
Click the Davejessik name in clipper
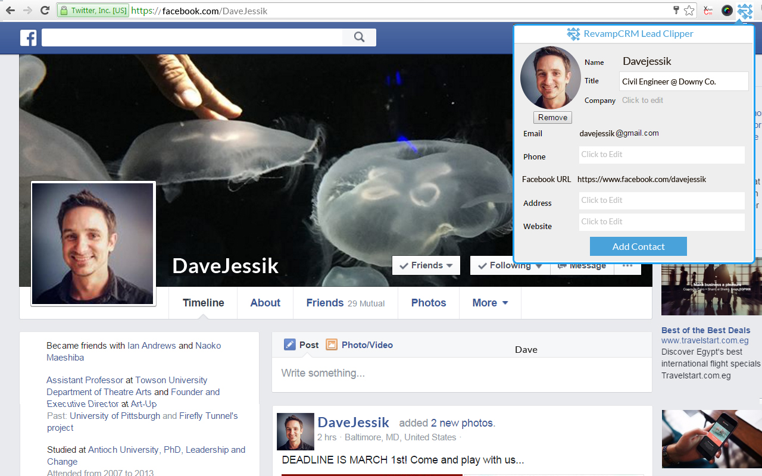pos(647,61)
